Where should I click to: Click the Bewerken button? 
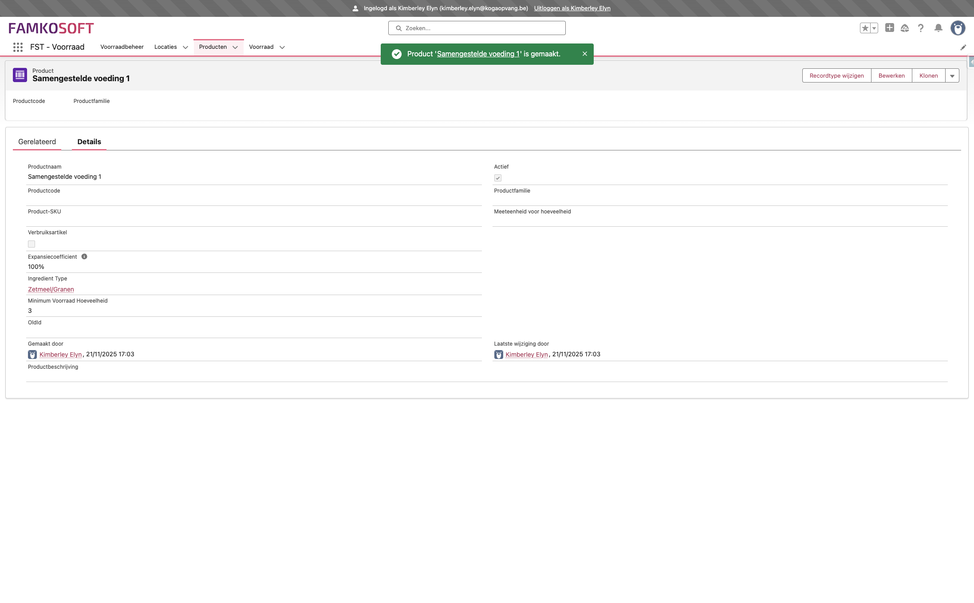tap(891, 76)
